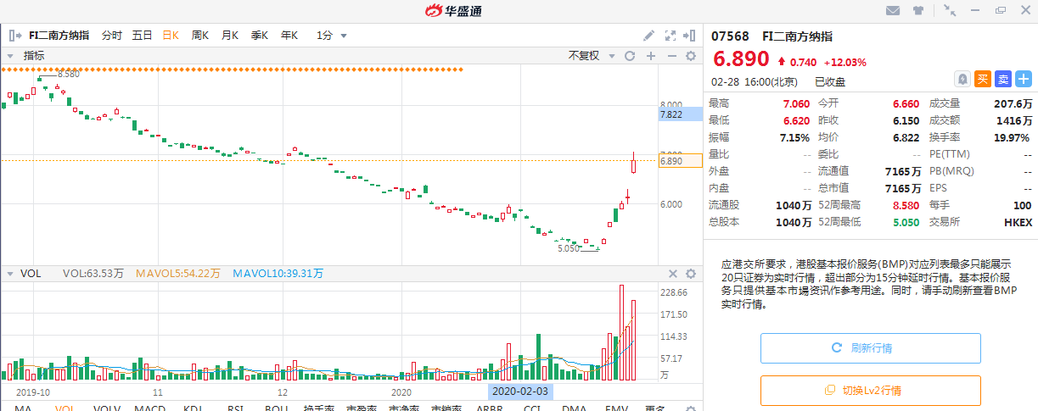Click the 52周最高 8.580 value
The width and height of the screenshot is (1038, 411).
[x=906, y=204]
